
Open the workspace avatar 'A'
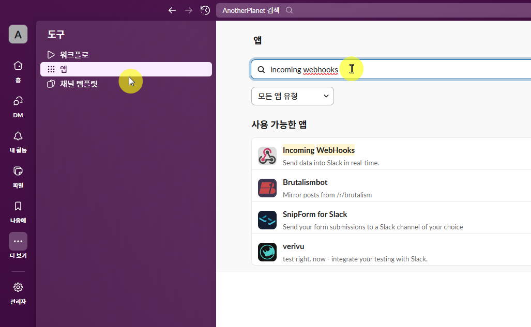pos(18,34)
